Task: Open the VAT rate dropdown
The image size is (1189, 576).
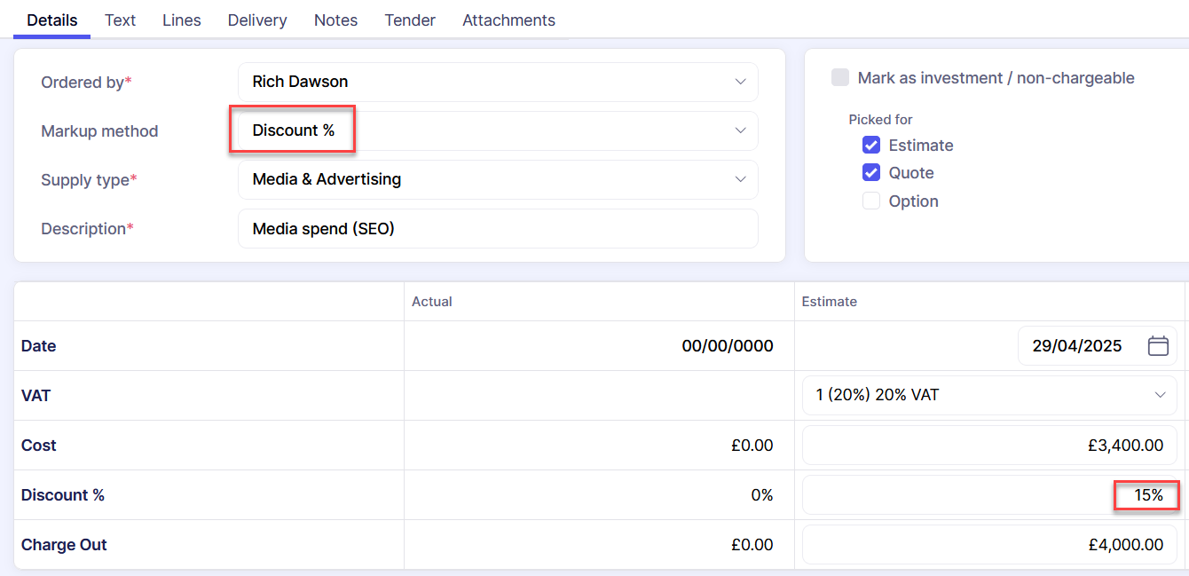Action: tap(989, 396)
